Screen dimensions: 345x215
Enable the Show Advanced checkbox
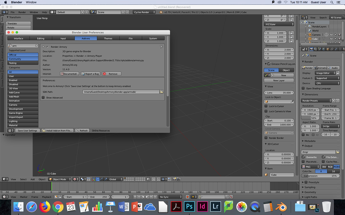tap(43, 97)
